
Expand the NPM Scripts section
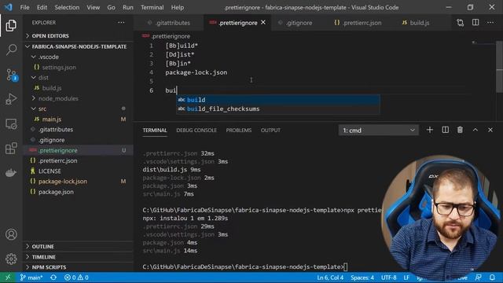[49, 267]
